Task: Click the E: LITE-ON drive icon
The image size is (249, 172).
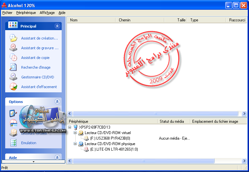Action: click(86, 149)
